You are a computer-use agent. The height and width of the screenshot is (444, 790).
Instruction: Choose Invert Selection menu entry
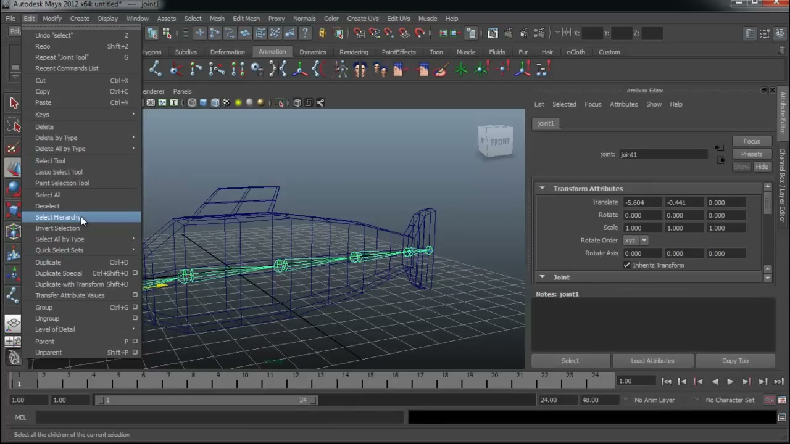[x=81, y=228]
